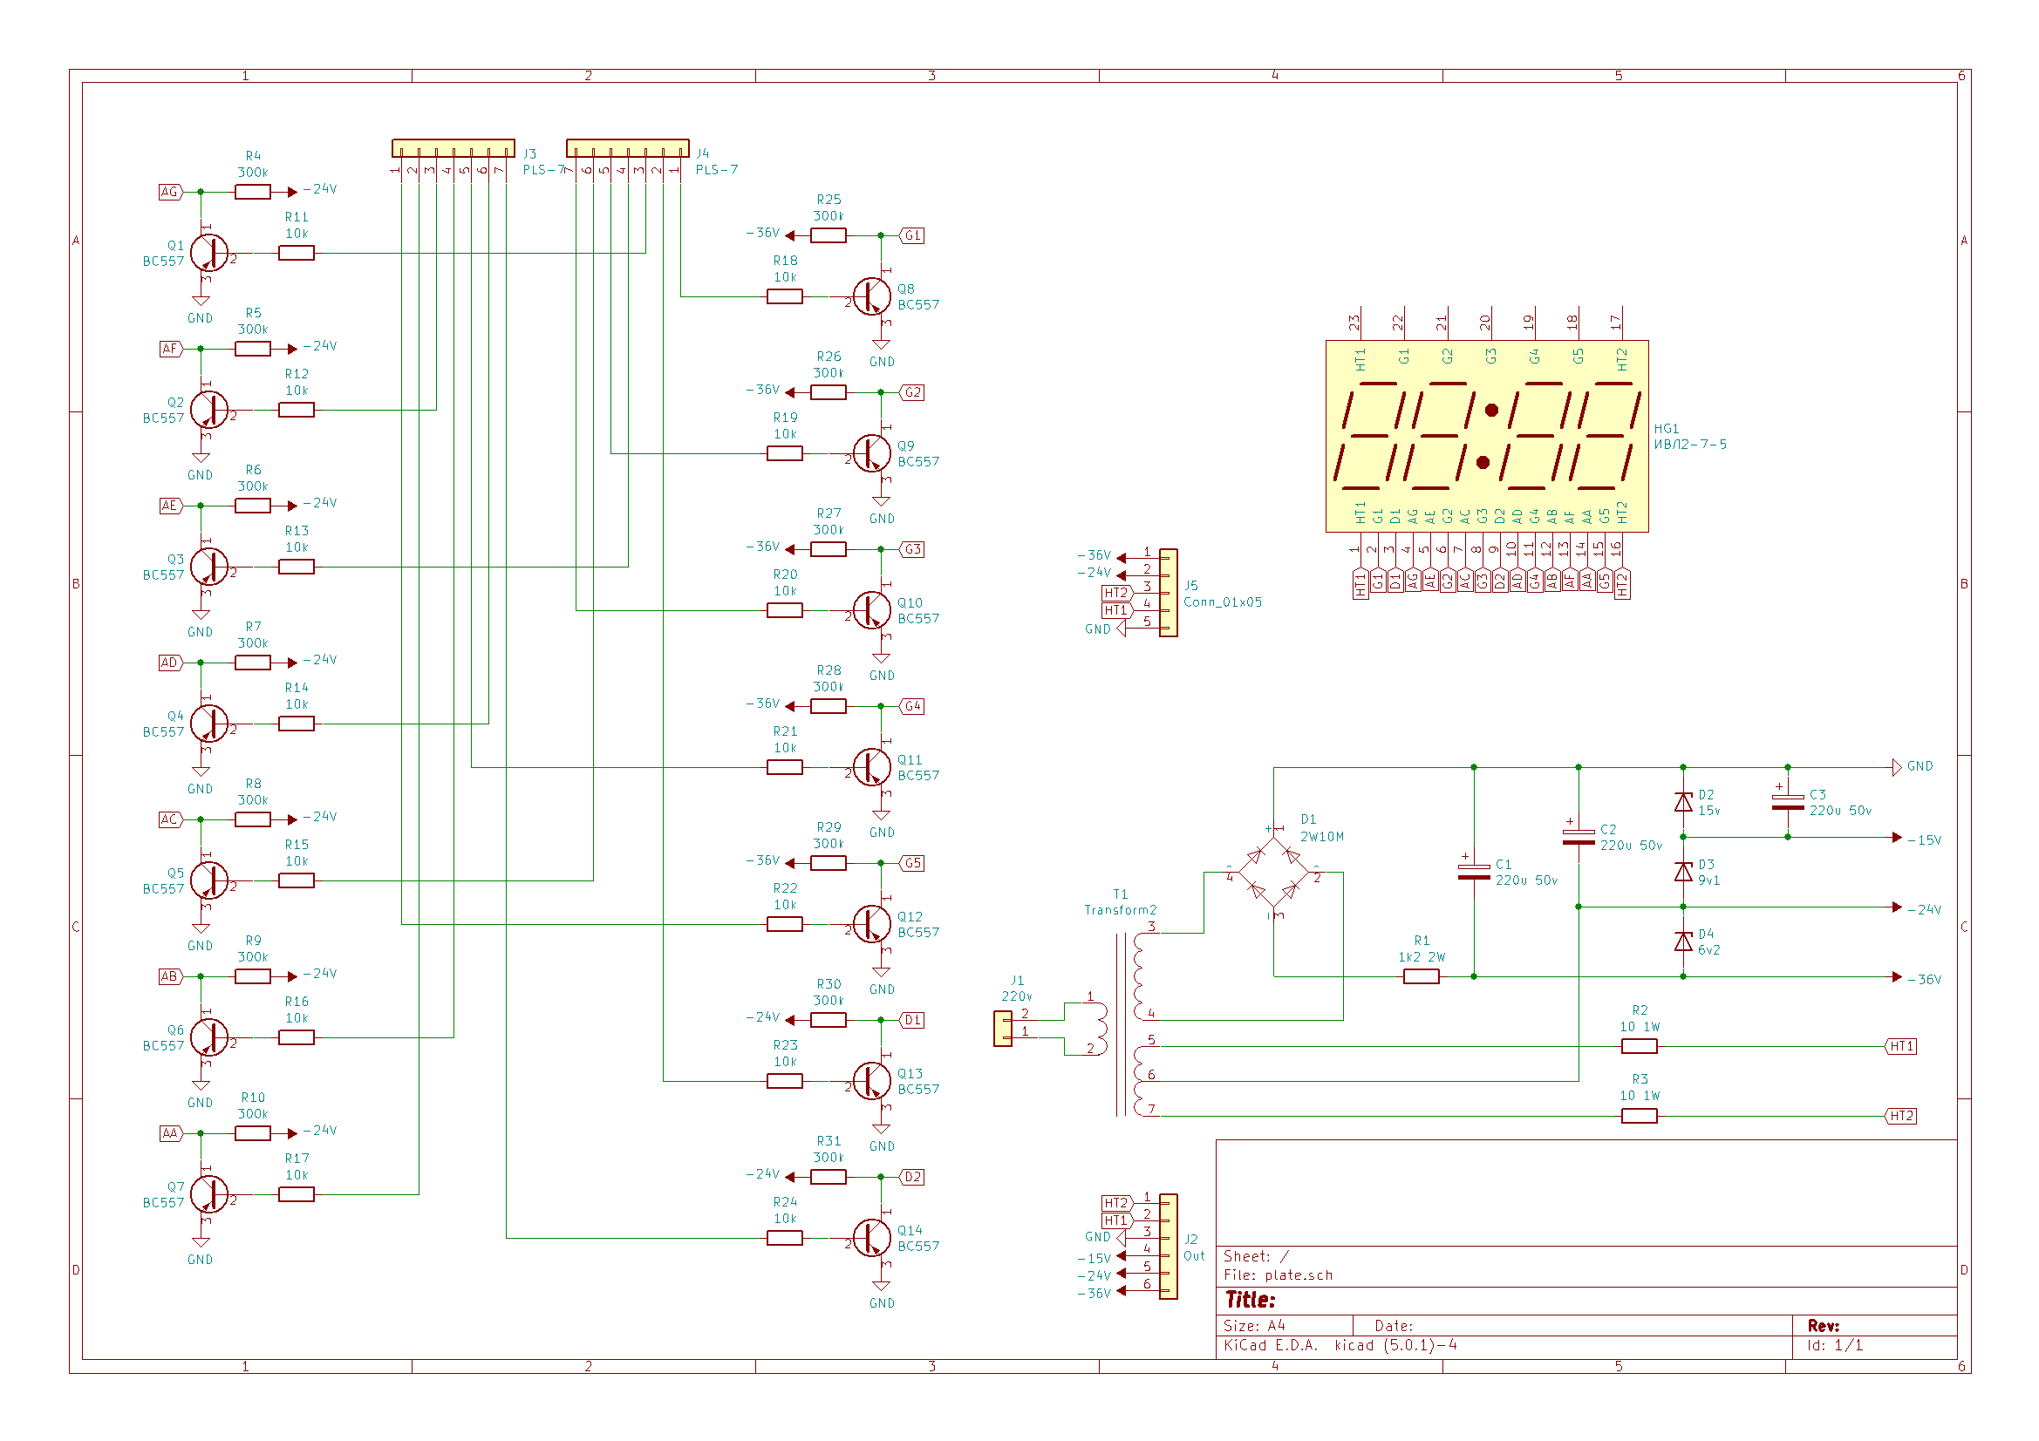This screenshot has height=1441, width=2039.
Task: Click the HT2 label after R3
Action: pos(1900,1117)
